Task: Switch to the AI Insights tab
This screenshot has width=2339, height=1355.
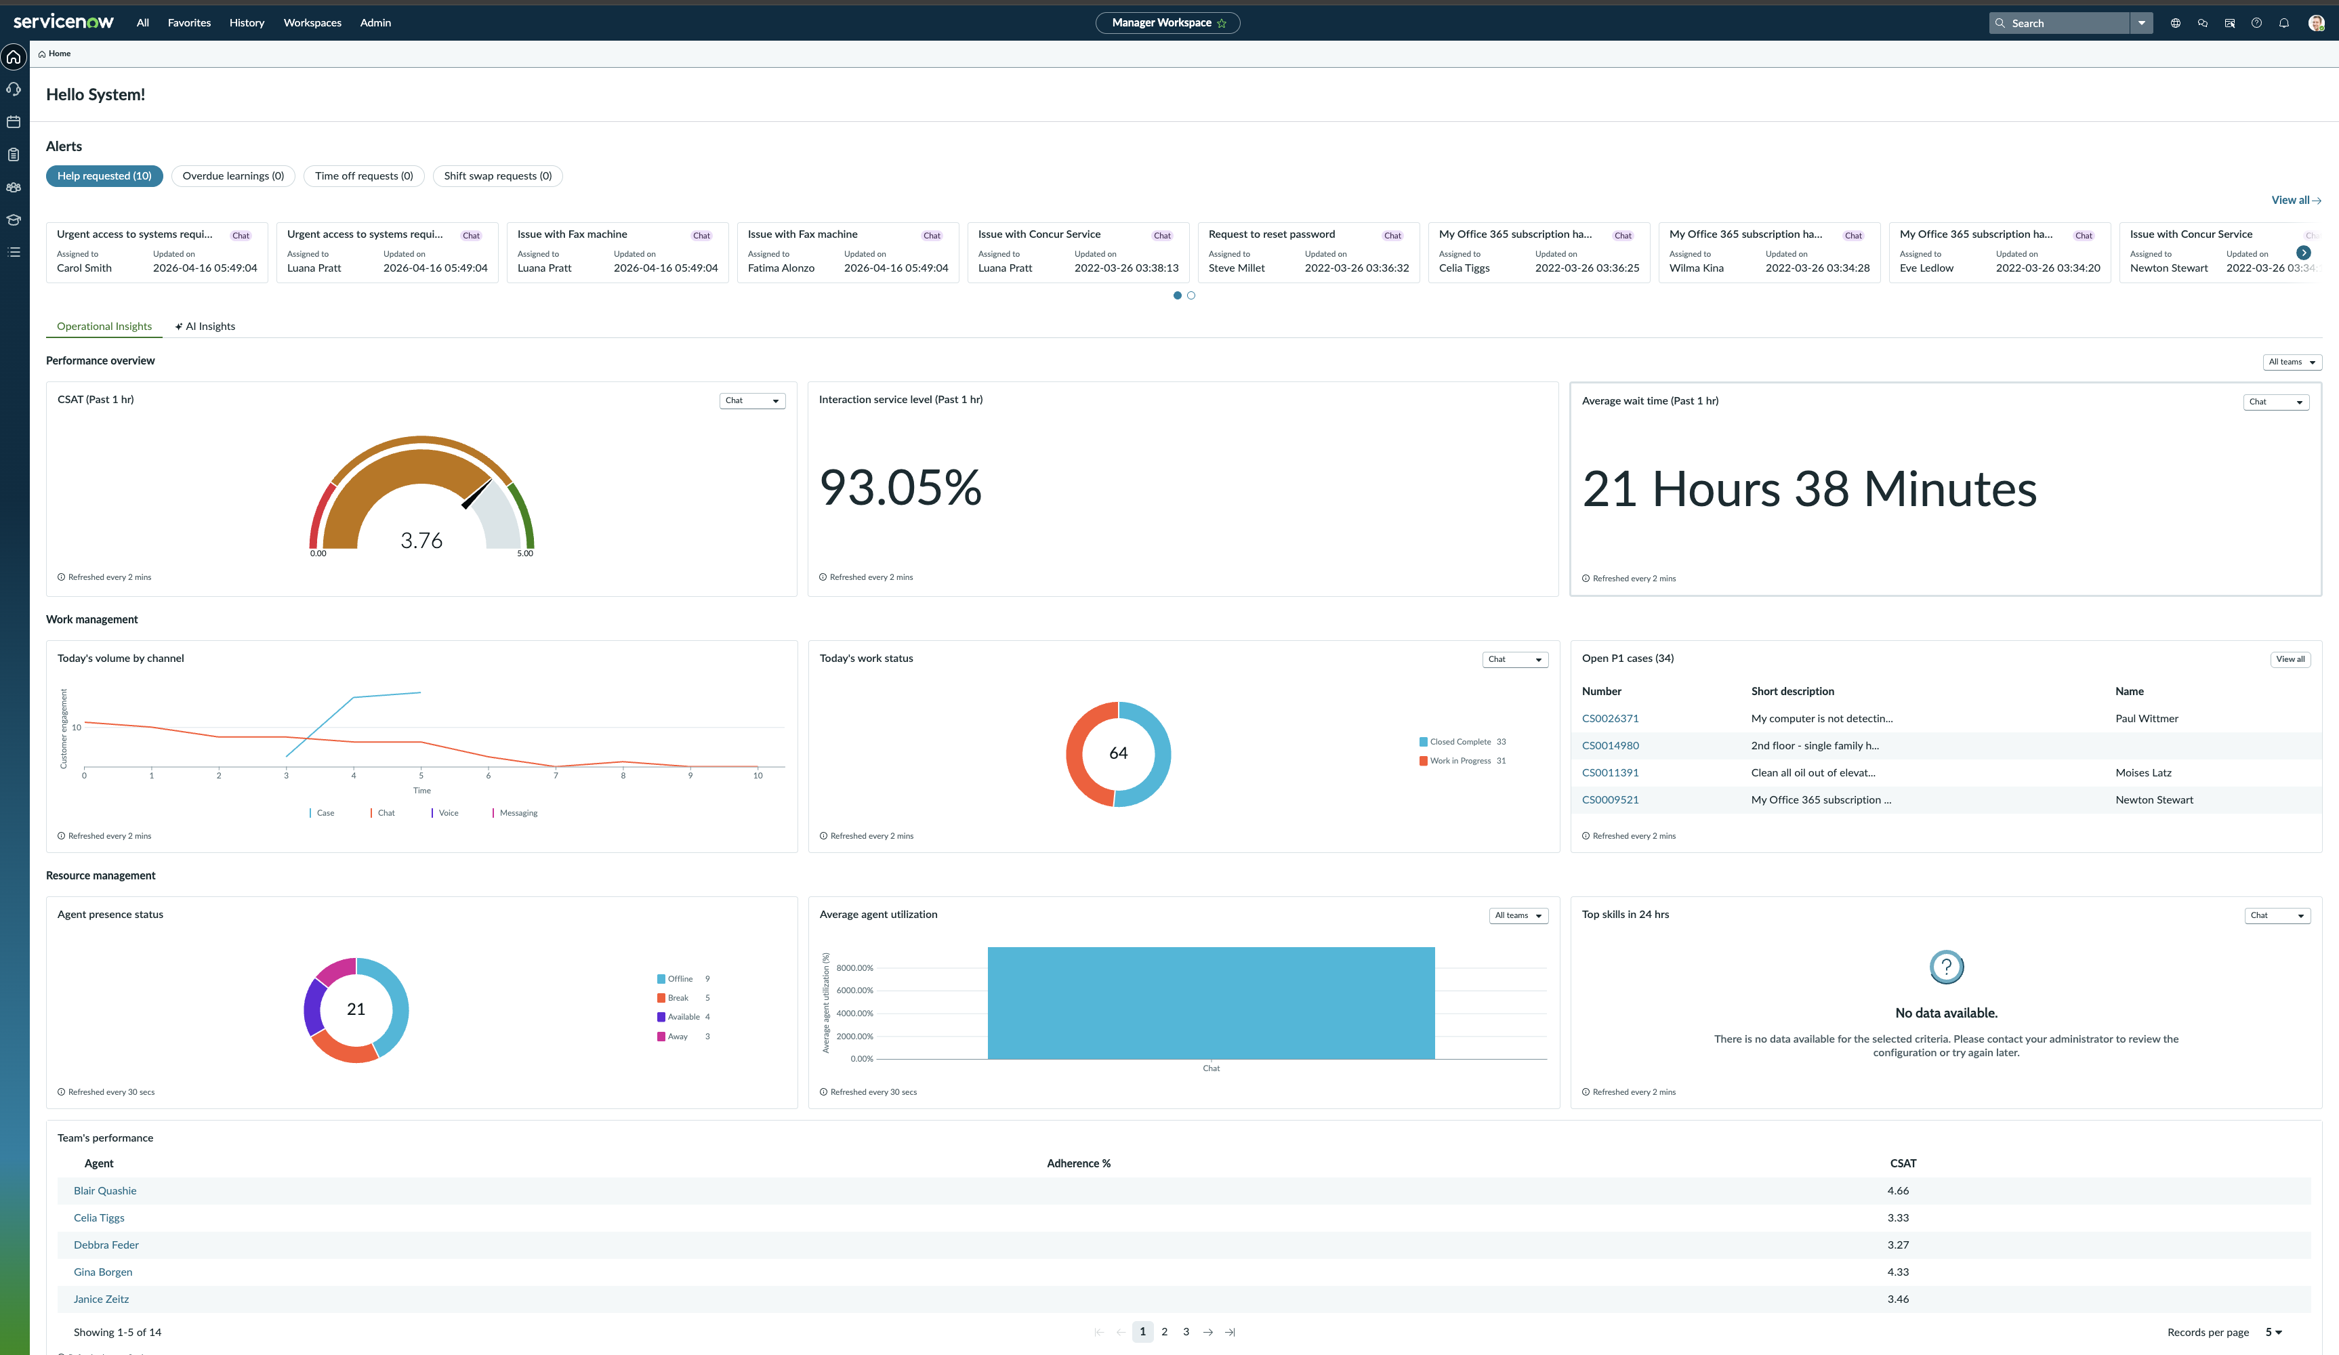Action: point(205,327)
